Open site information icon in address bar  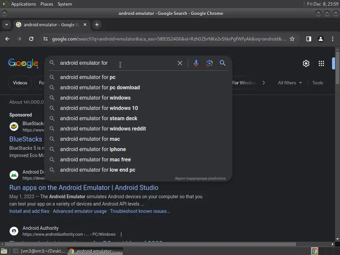point(45,39)
